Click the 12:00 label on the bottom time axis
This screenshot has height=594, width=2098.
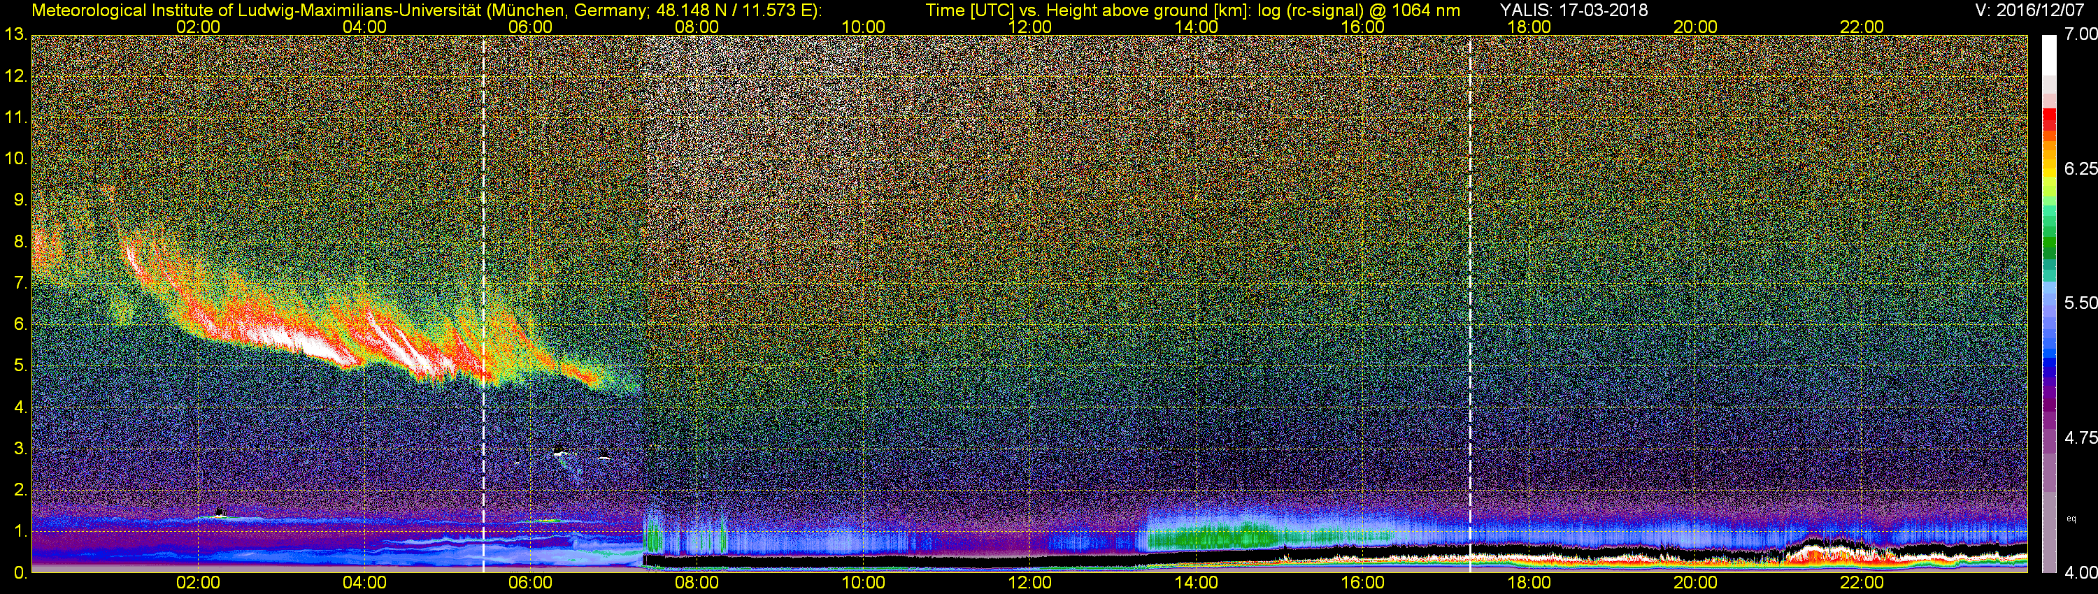[x=1029, y=584]
